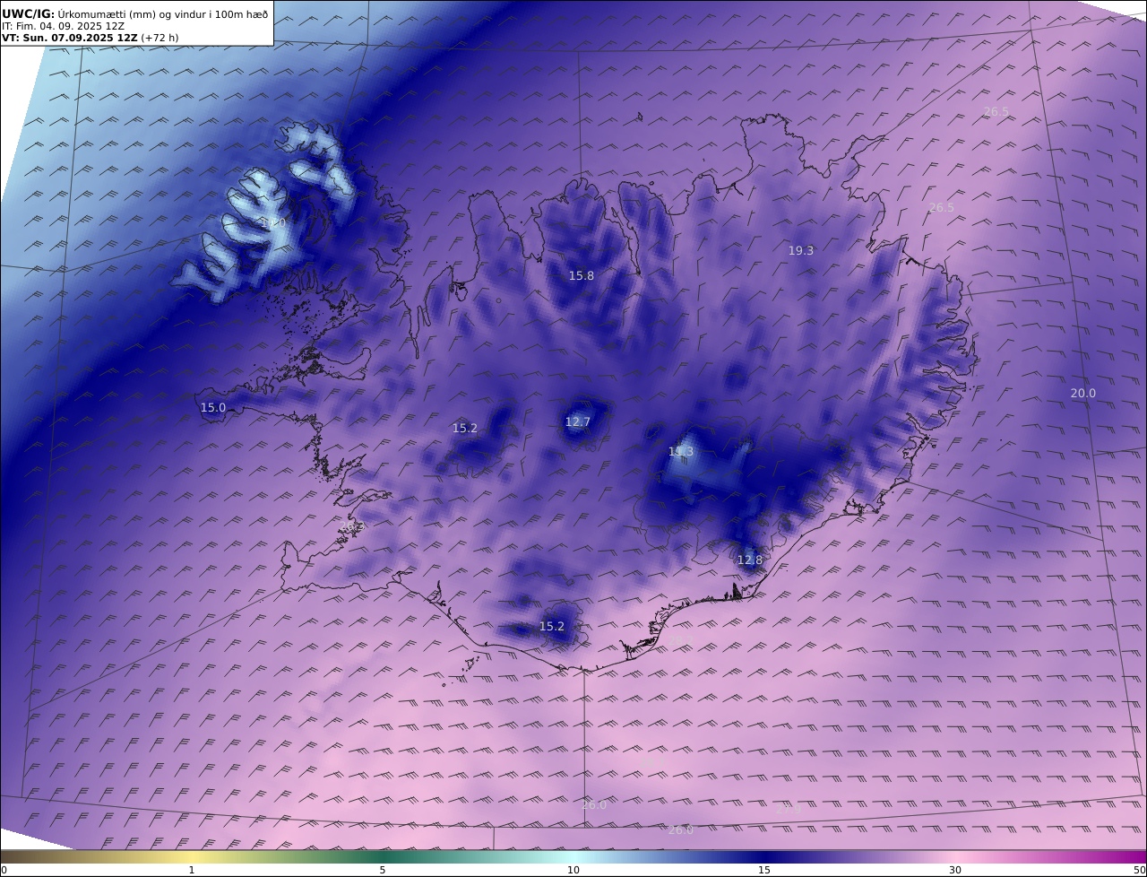The width and height of the screenshot is (1147, 877).
Task: Click the 12.8 value near the southeast coast
Action: (x=750, y=560)
